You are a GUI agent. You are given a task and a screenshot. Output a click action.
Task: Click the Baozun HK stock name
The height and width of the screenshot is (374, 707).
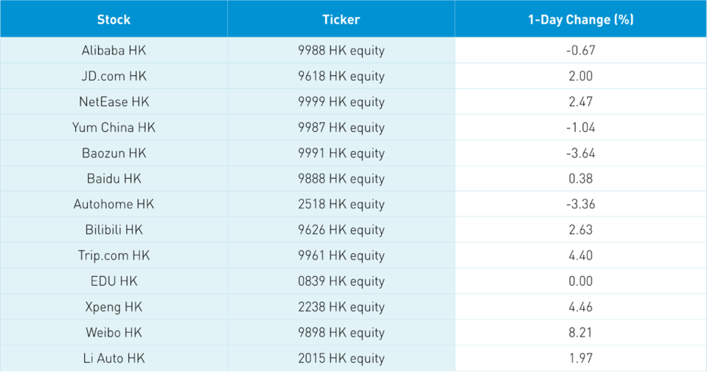tap(114, 153)
